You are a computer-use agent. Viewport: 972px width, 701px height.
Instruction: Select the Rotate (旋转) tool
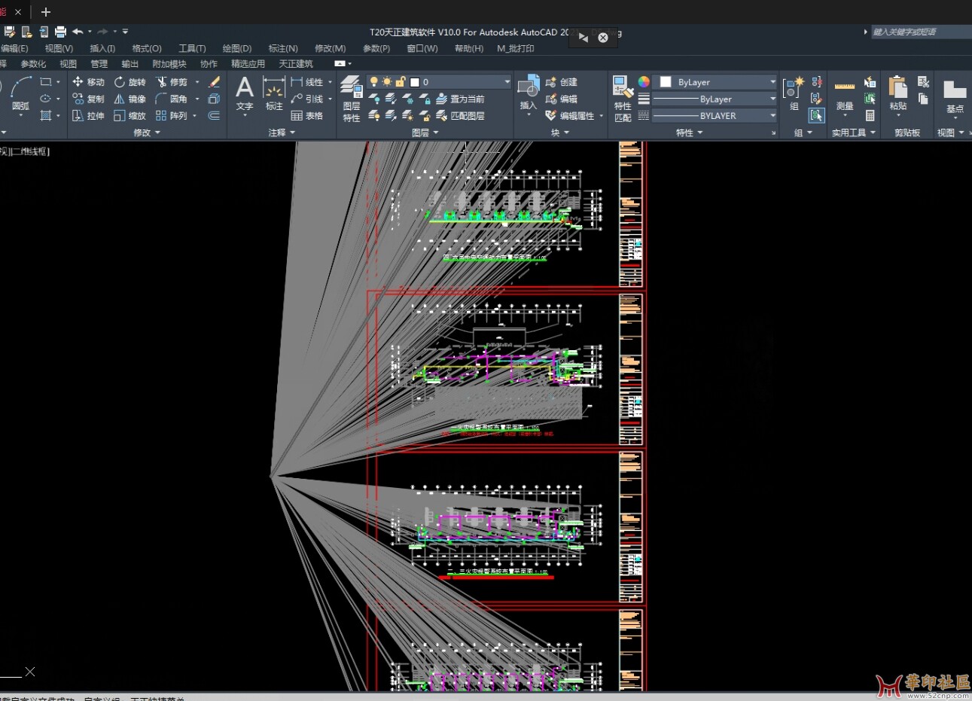[x=129, y=82]
